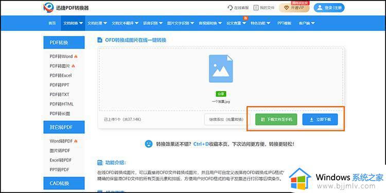The image size is (386, 193).
Task: Expand the 文档转换 dropdown menu
Action: [x=73, y=23]
